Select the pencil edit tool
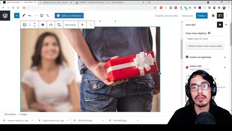 tap(24, 16)
